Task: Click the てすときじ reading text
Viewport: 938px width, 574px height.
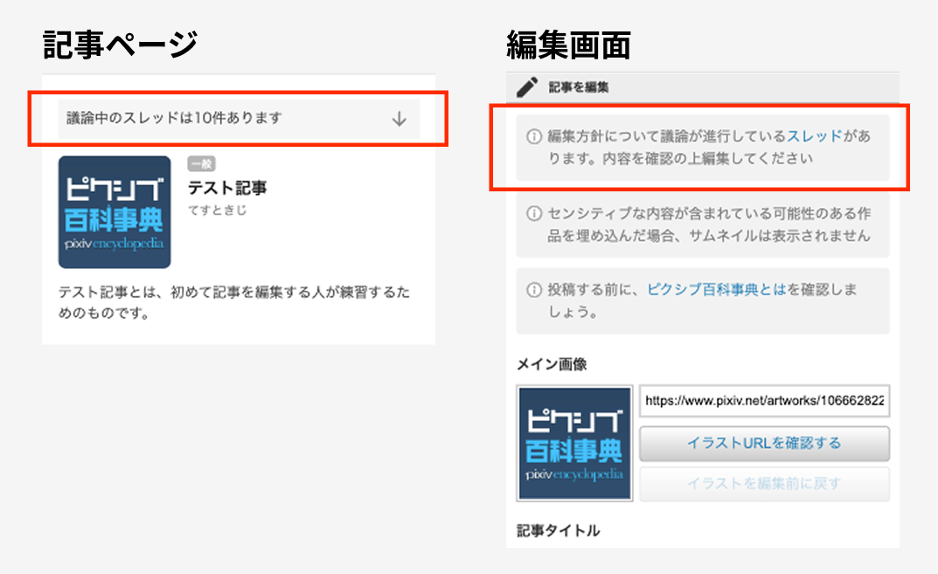Action: click(x=217, y=211)
